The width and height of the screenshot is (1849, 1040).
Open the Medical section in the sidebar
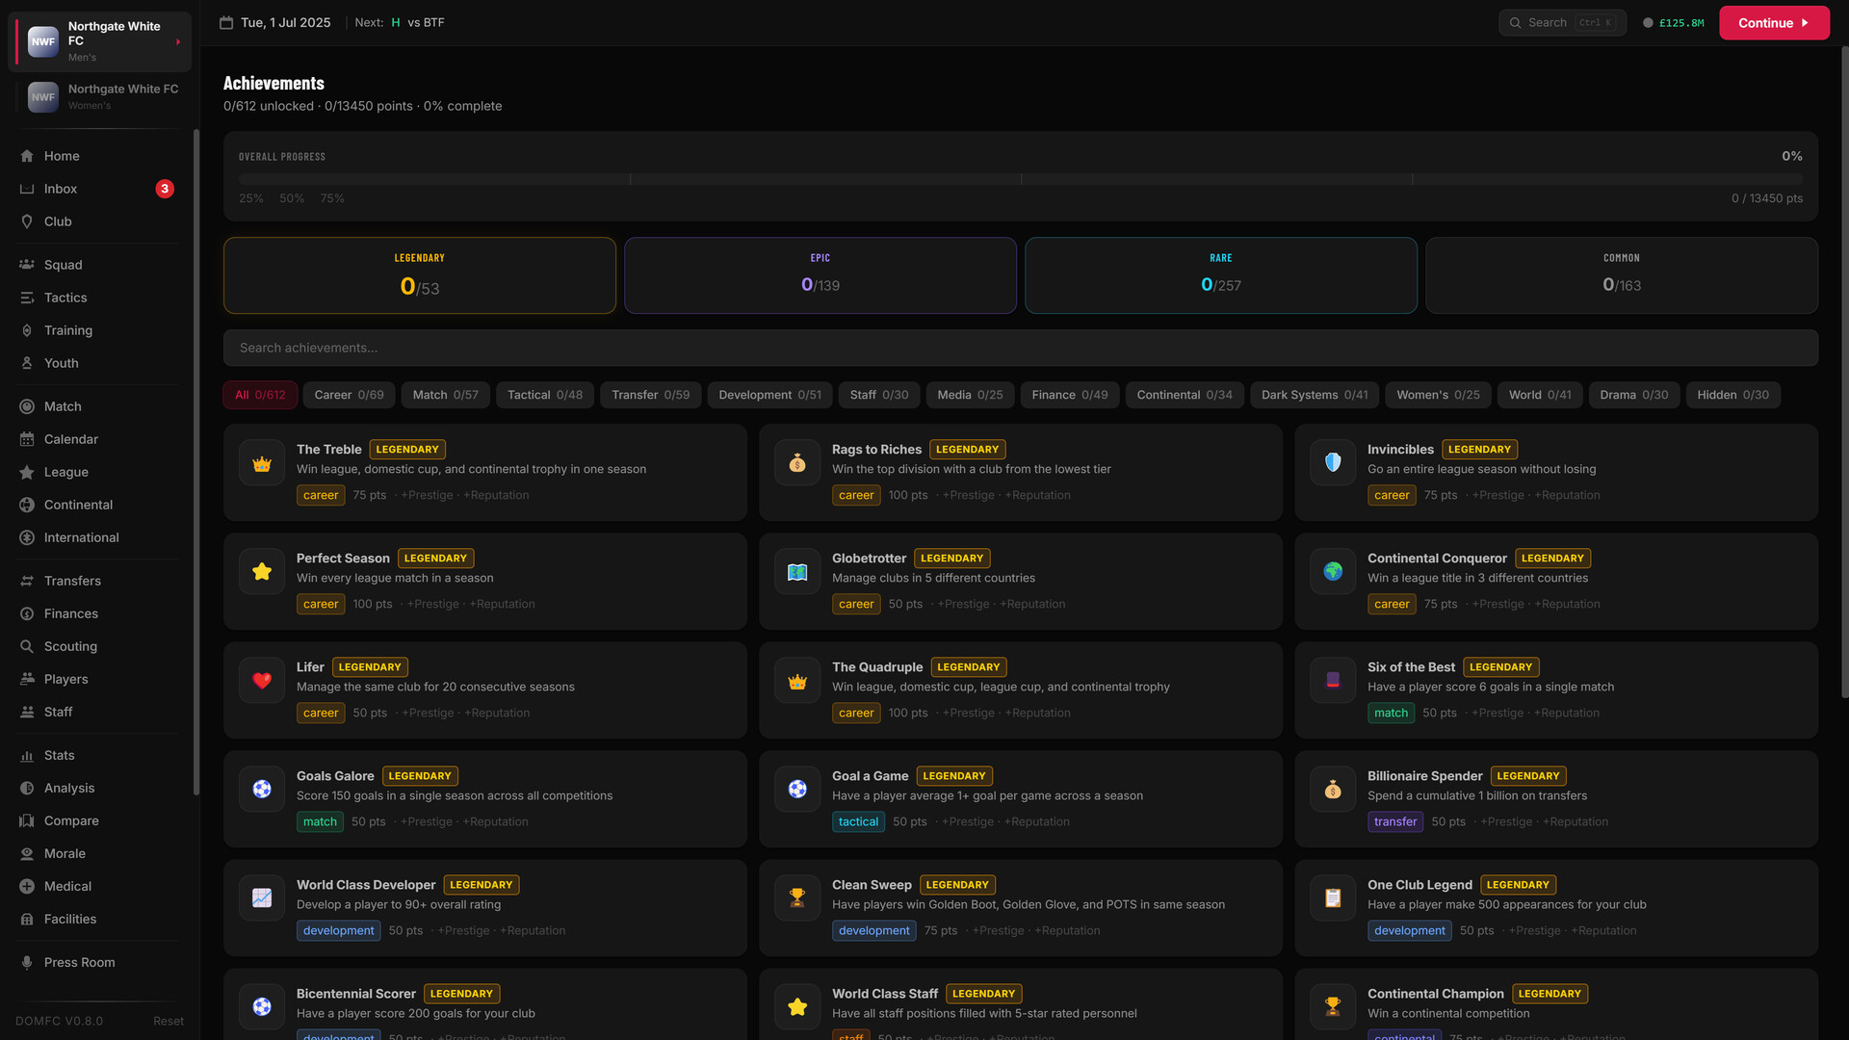point(27,886)
